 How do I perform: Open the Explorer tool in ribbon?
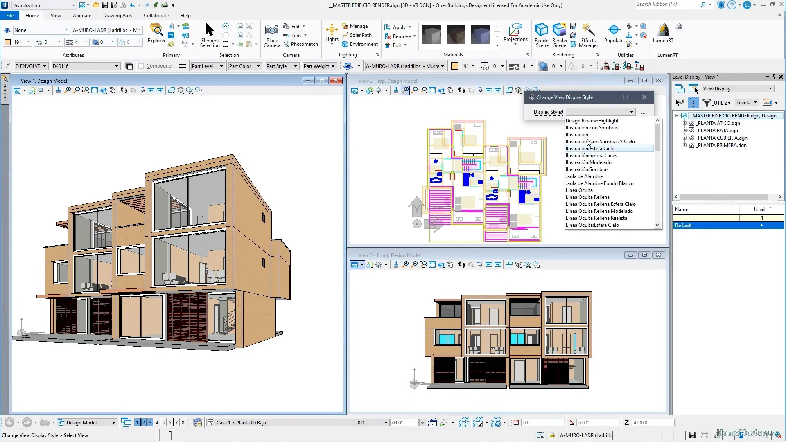click(156, 34)
